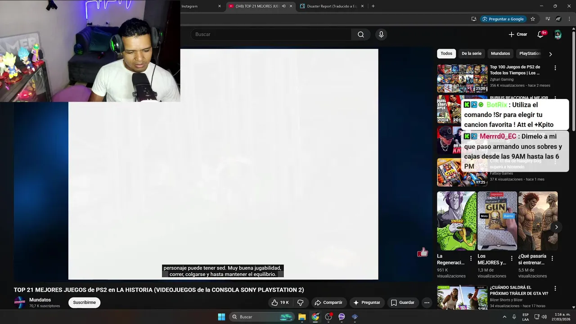This screenshot has width=576, height=324.
Task: Open ¿CUÁNDO SALDRÁ EL PRÓXIMO TRÁILER video title
Action: (x=519, y=290)
